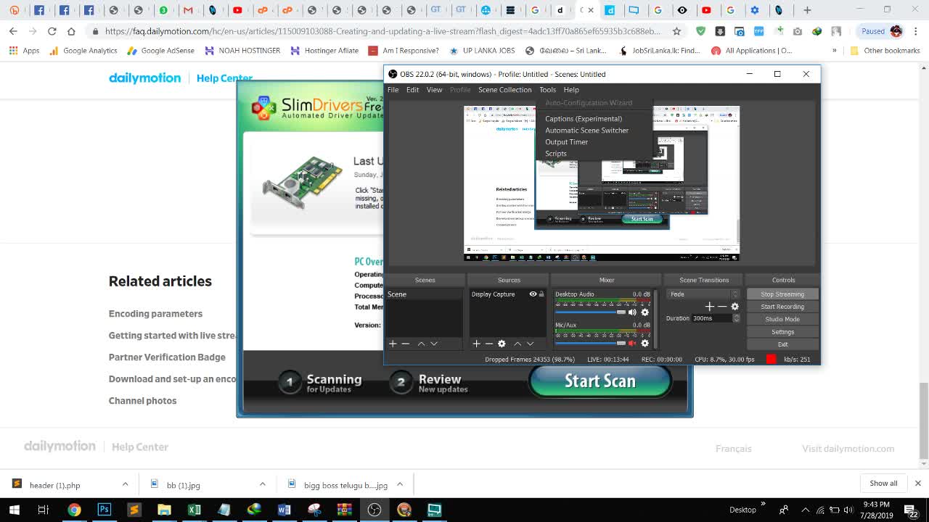Viewport: 929px width, 522px height.
Task: Add a new source with plus icon
Action: (x=476, y=344)
